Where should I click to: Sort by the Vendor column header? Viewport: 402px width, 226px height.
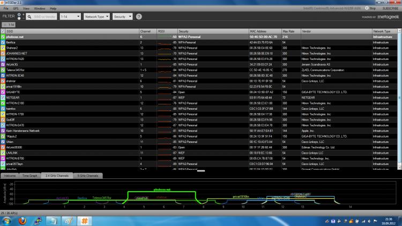click(337, 31)
